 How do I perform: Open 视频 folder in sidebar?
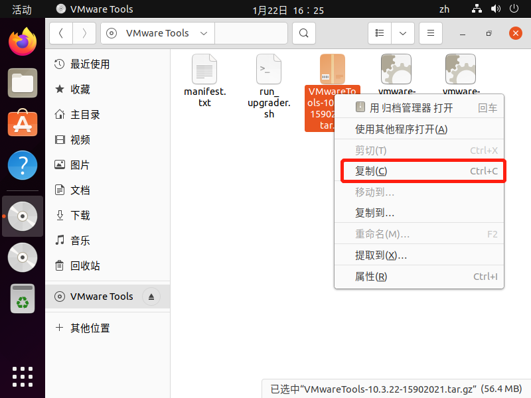coord(108,139)
